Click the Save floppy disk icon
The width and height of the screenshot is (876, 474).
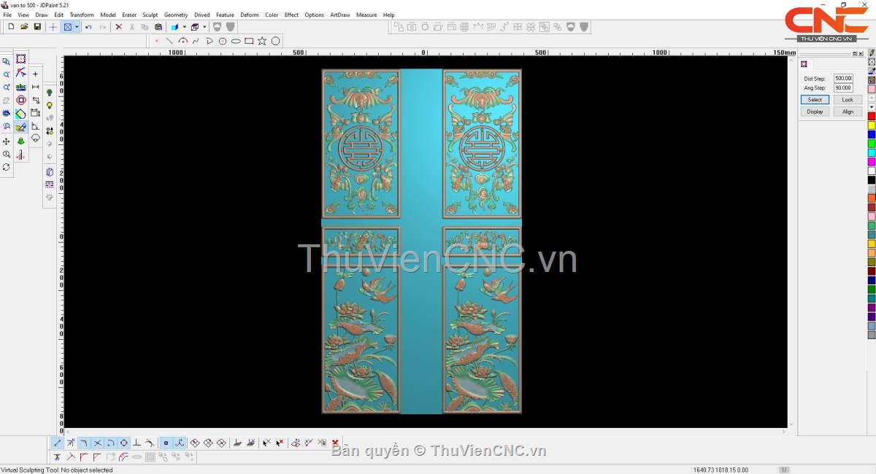point(37,27)
